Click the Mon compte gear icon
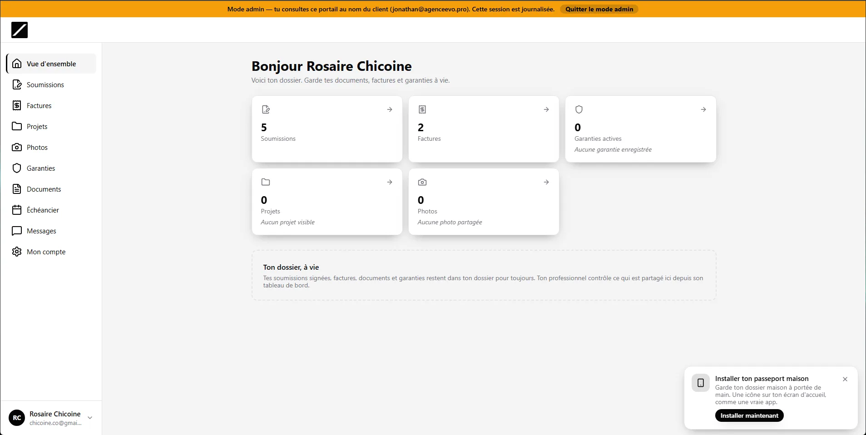The height and width of the screenshot is (435, 866). [x=17, y=252]
